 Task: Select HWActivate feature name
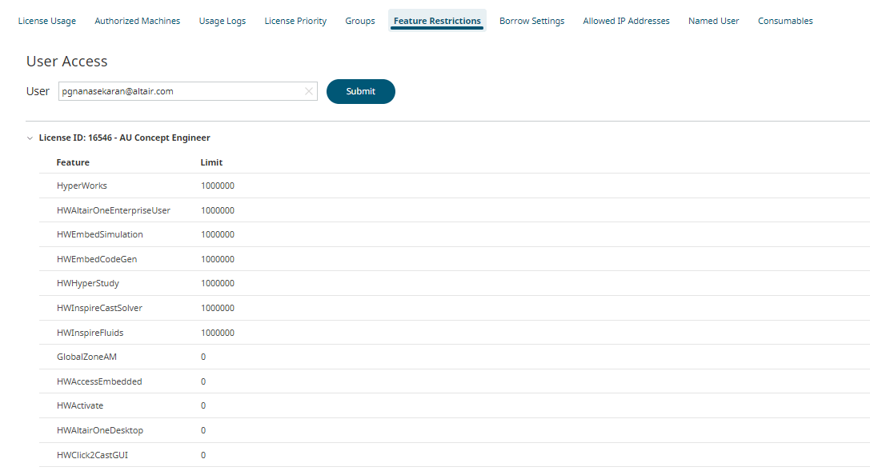[x=80, y=405]
